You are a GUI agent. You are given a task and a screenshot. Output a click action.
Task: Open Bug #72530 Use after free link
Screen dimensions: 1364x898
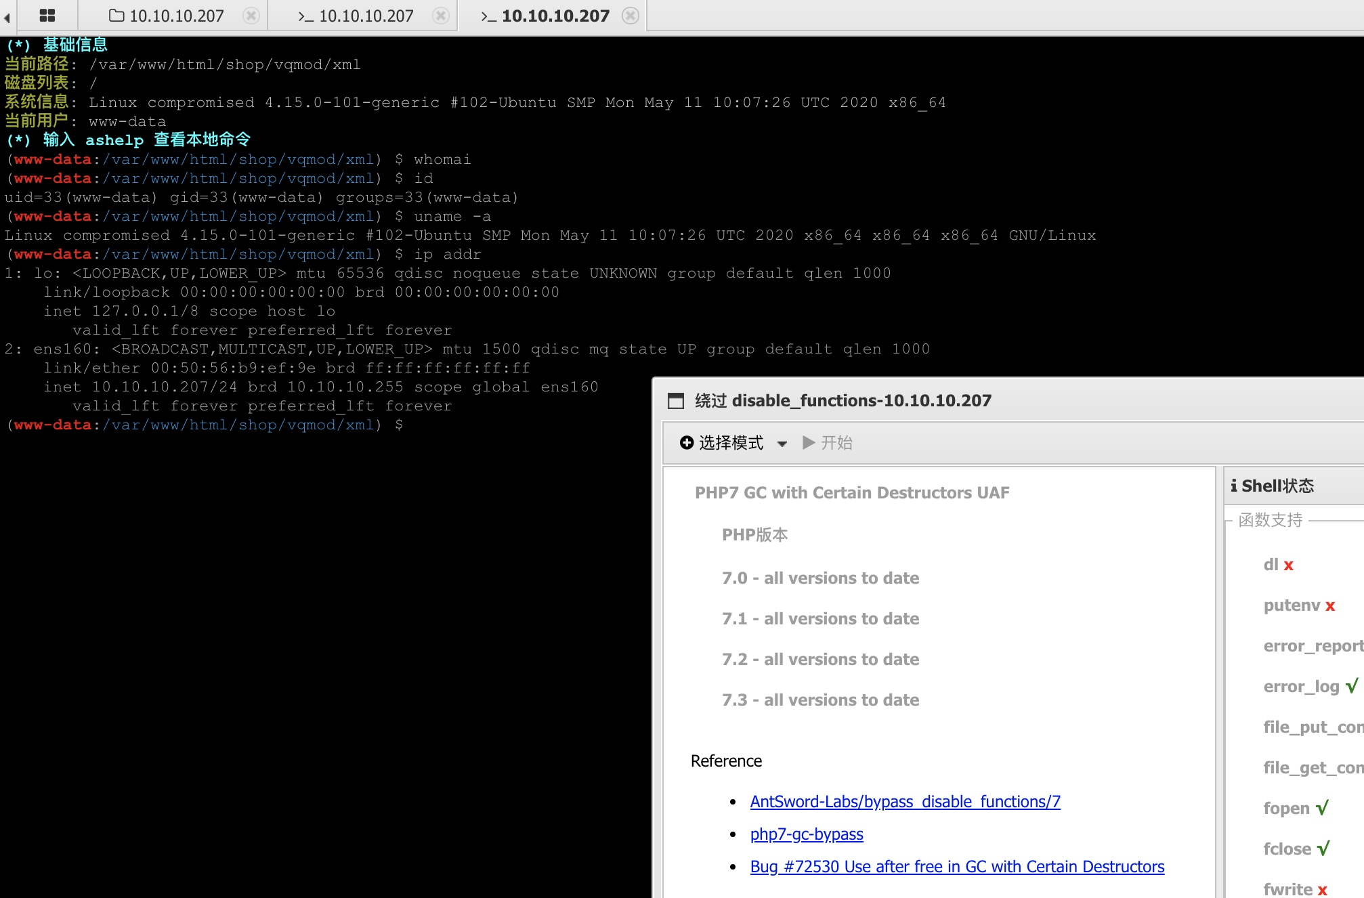956,867
